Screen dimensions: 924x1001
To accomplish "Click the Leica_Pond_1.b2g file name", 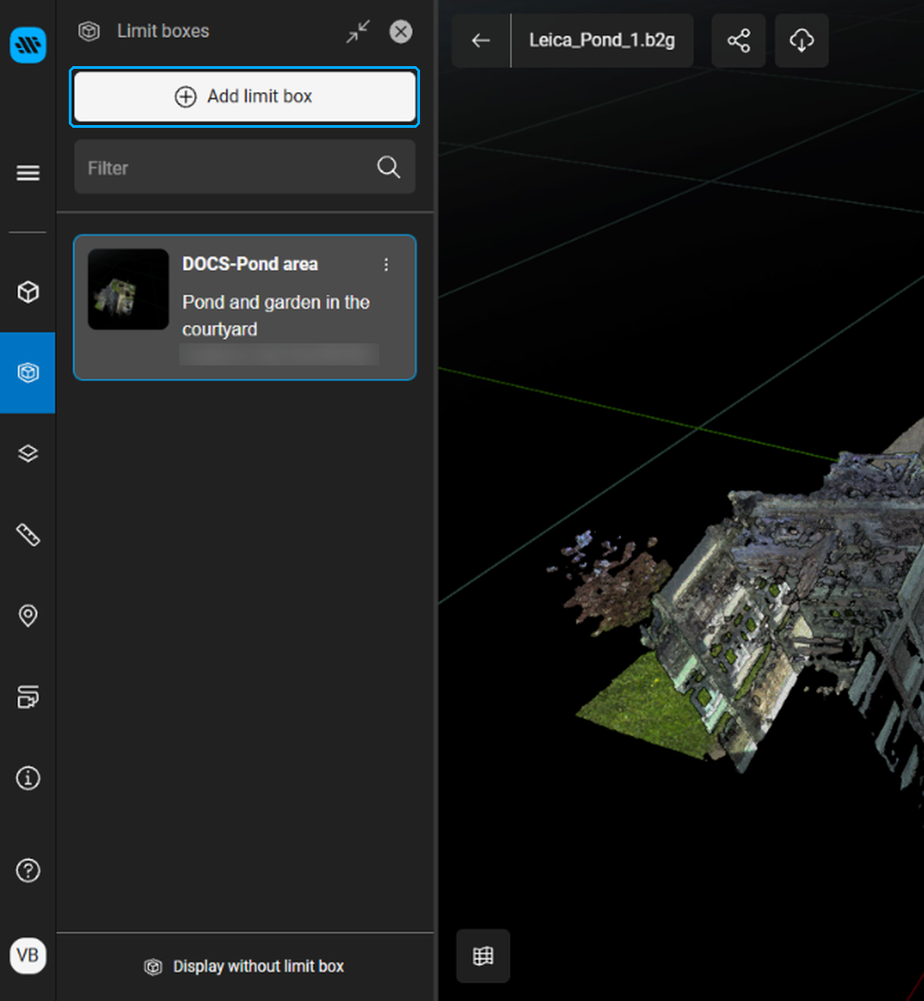I will (x=601, y=40).
